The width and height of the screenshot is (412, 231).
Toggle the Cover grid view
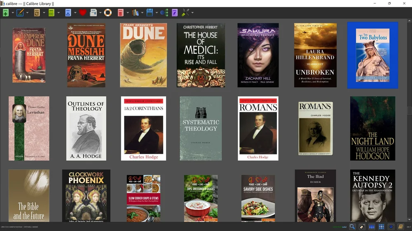click(x=381, y=227)
